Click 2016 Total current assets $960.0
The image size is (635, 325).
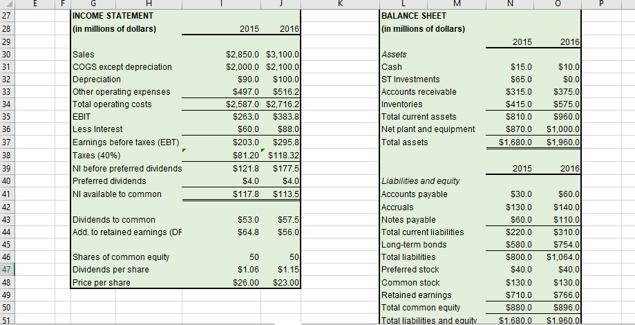567,117
